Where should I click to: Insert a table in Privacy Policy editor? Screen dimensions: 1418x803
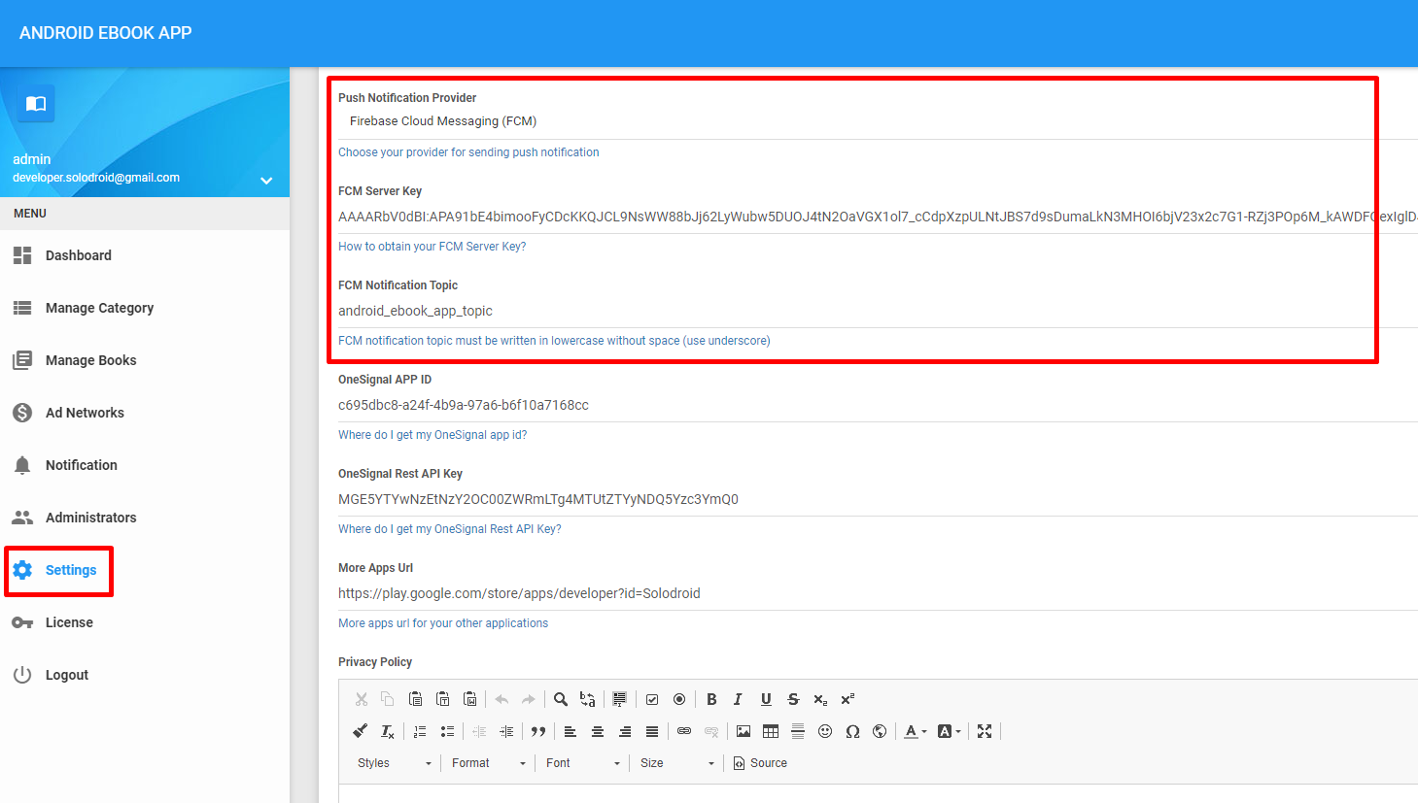point(771,731)
